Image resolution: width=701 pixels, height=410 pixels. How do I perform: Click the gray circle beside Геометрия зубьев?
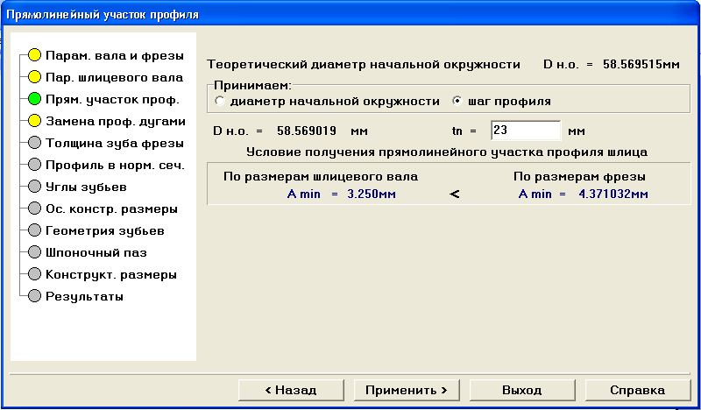(x=34, y=230)
